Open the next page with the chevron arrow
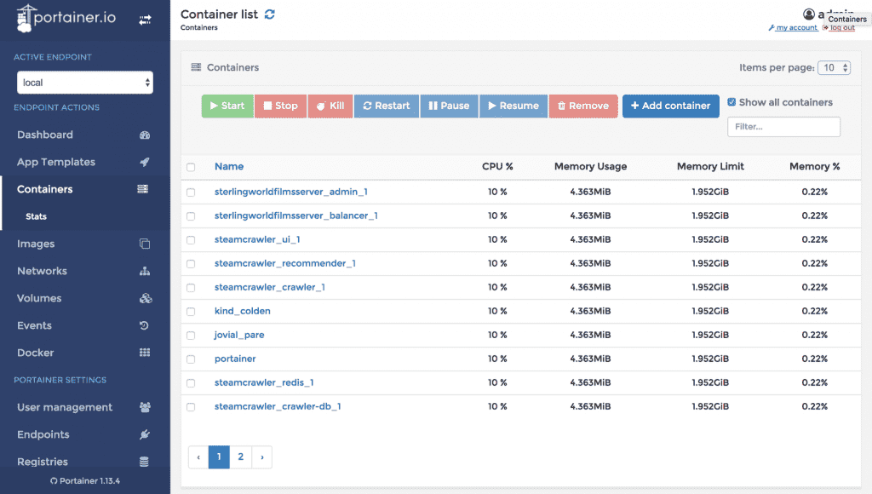 click(x=261, y=457)
